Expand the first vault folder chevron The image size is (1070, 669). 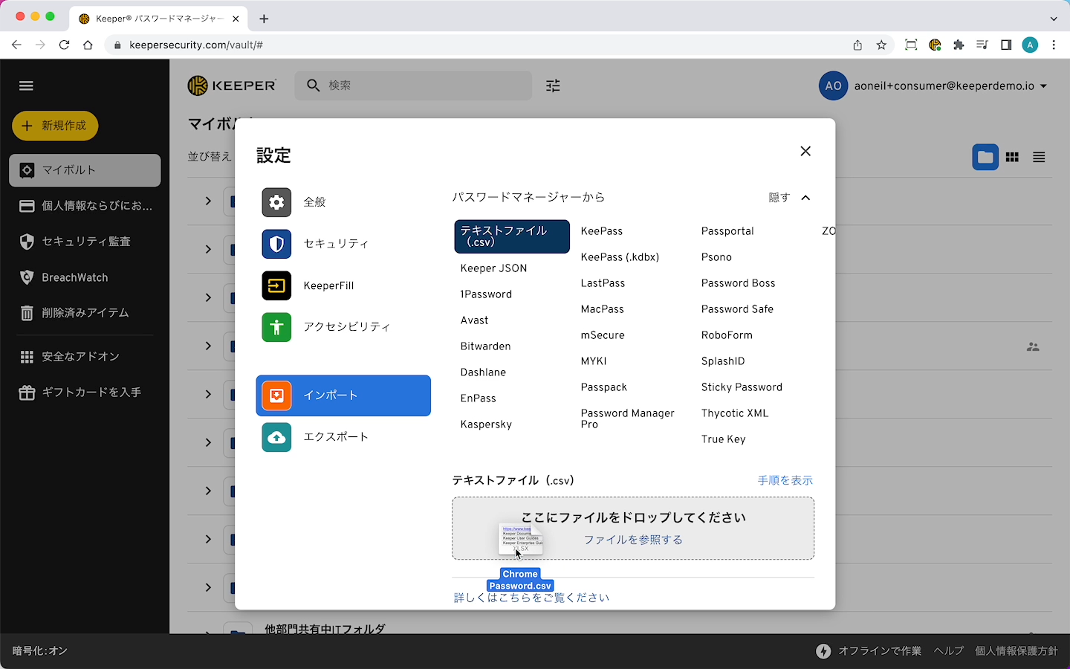click(208, 201)
